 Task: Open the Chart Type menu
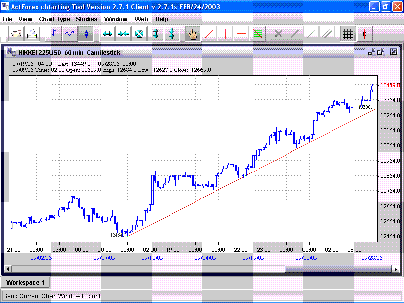point(55,19)
